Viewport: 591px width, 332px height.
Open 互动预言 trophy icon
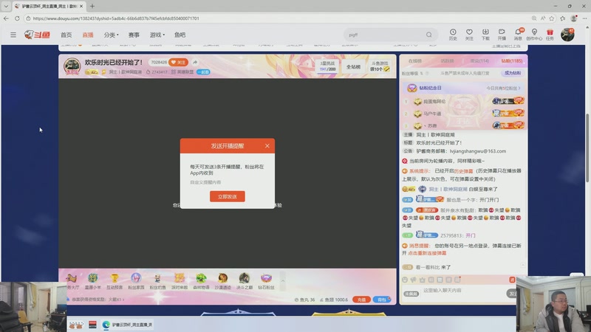tap(115, 281)
